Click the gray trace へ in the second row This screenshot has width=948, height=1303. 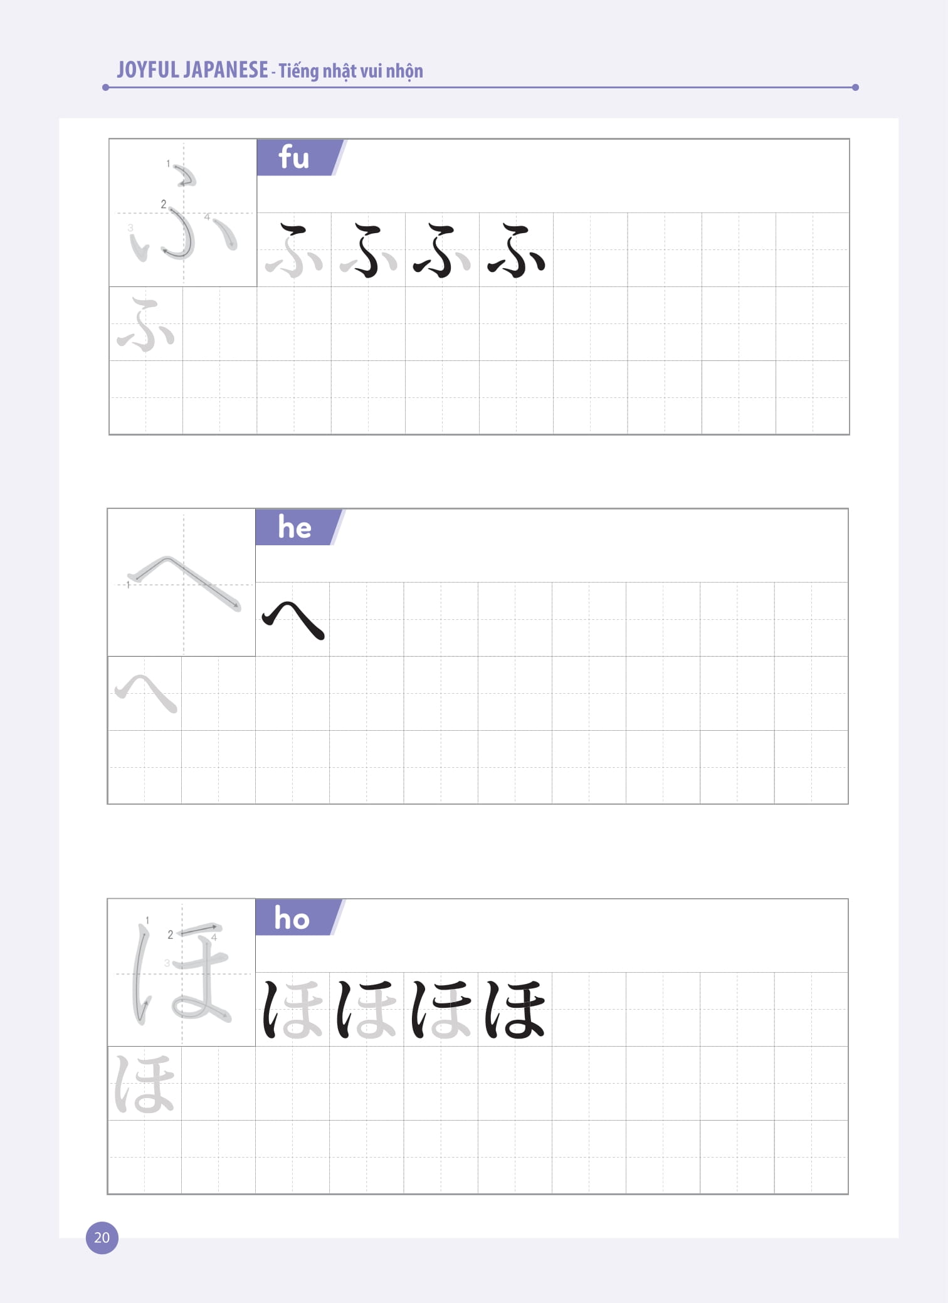tap(145, 694)
